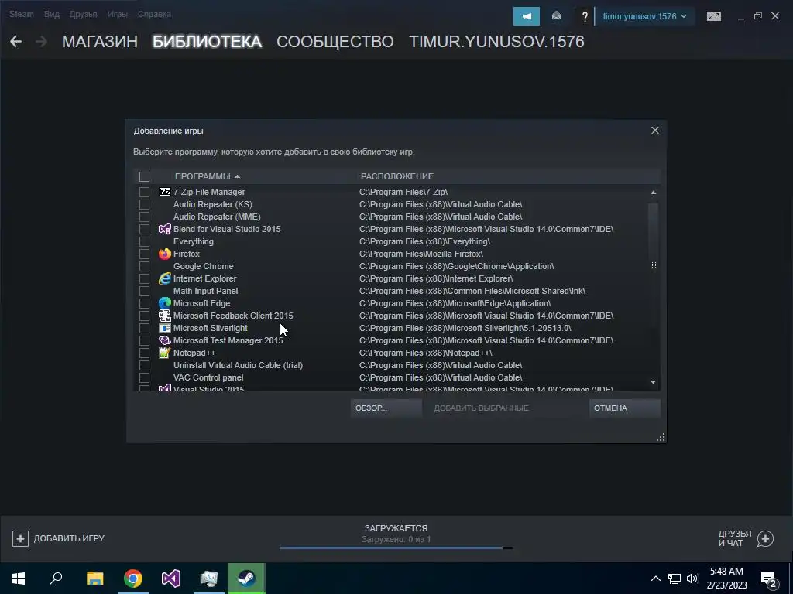Switch to Big Picture mode icon

pyautogui.click(x=713, y=16)
